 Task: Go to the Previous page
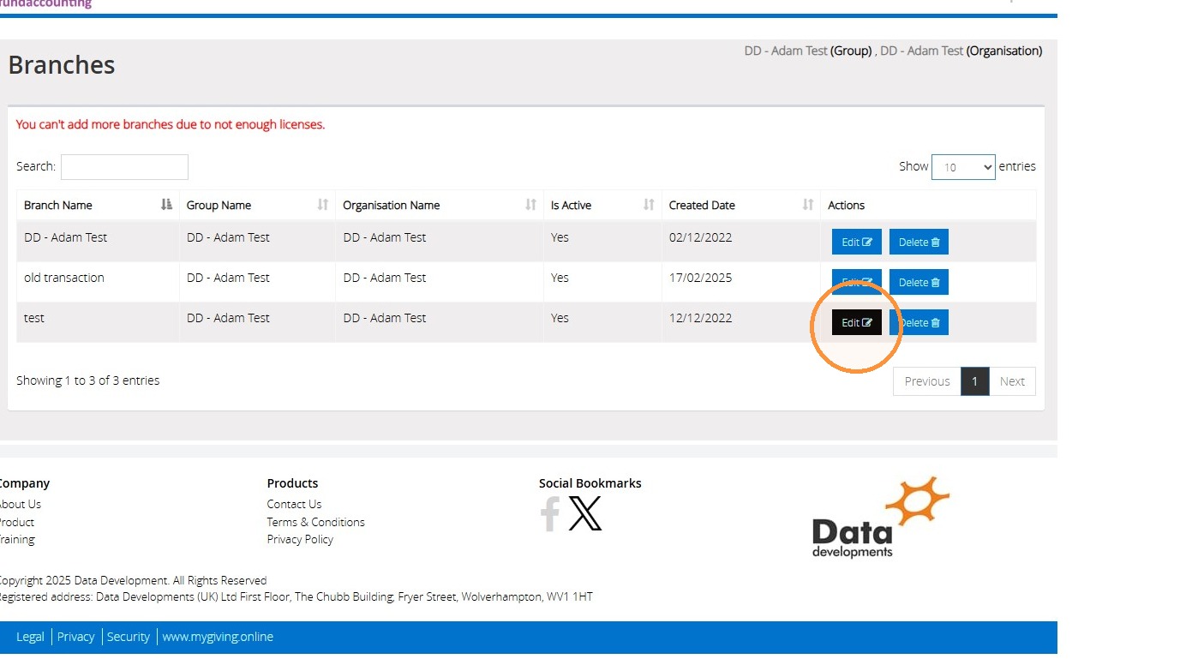(x=927, y=381)
